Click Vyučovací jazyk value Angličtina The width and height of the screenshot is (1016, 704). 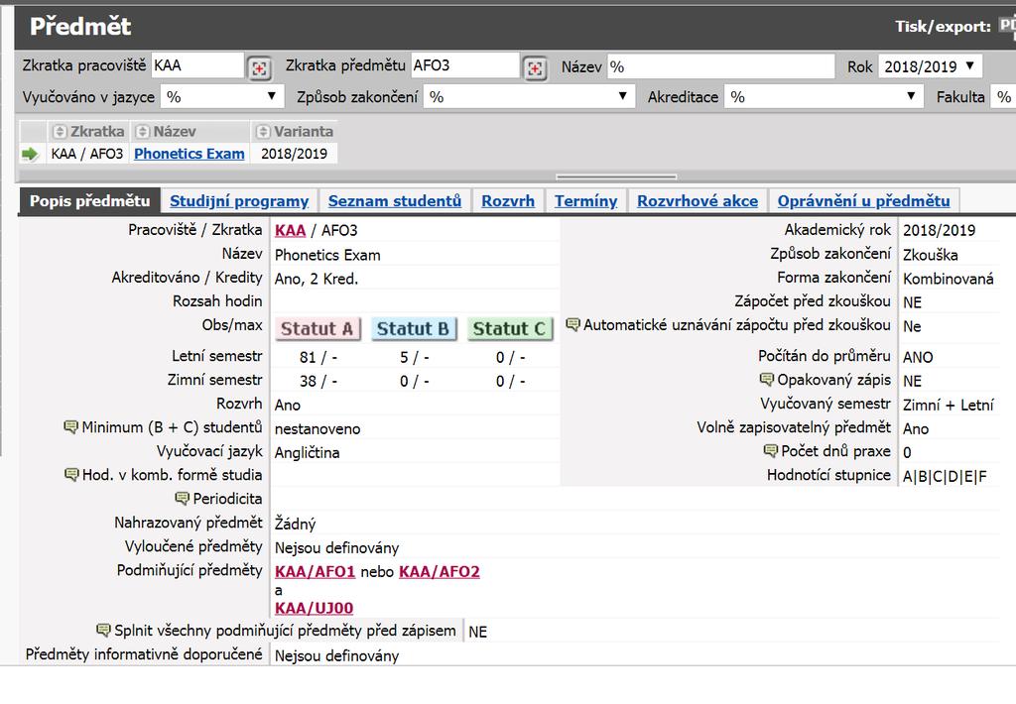pos(308,453)
